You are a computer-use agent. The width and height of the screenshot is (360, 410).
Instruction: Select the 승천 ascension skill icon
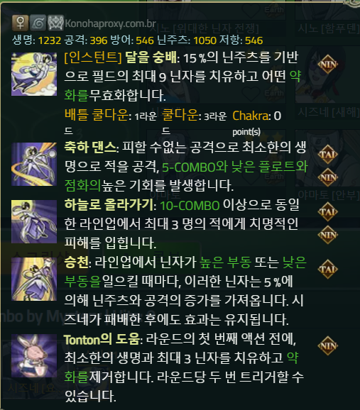coord(34,279)
